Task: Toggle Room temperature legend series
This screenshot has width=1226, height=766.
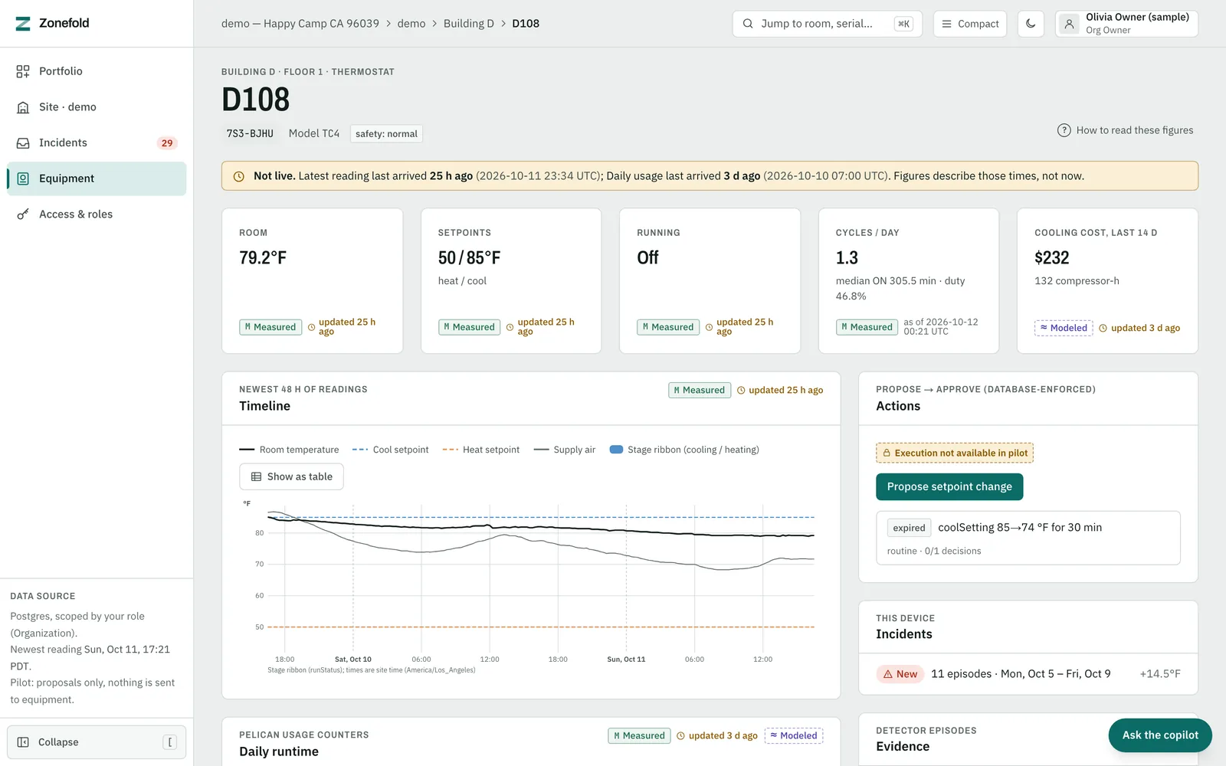Action: tap(289, 450)
